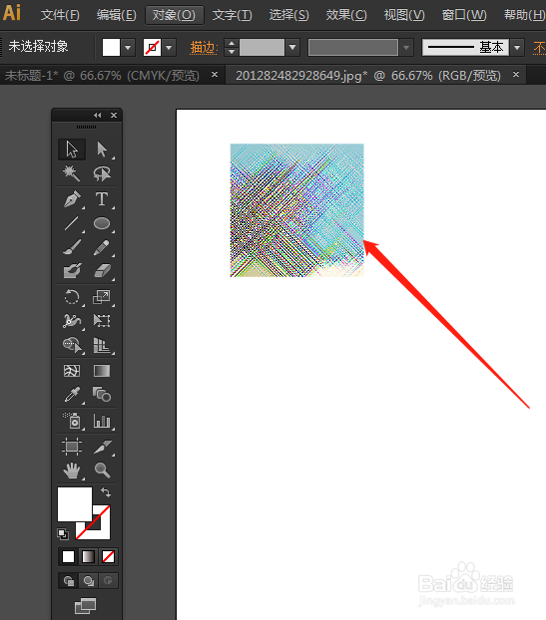Select the Blob Brush tool
The image size is (546, 620).
(x=72, y=271)
